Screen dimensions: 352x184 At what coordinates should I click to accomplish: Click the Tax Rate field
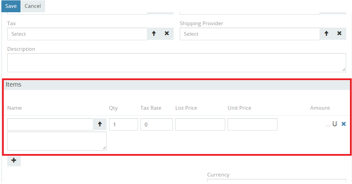[157, 124]
